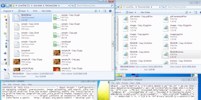Screen dimensions: 201x100
Task: Open the Help icon in Explorer toolbar
Action: (x=110, y=11)
